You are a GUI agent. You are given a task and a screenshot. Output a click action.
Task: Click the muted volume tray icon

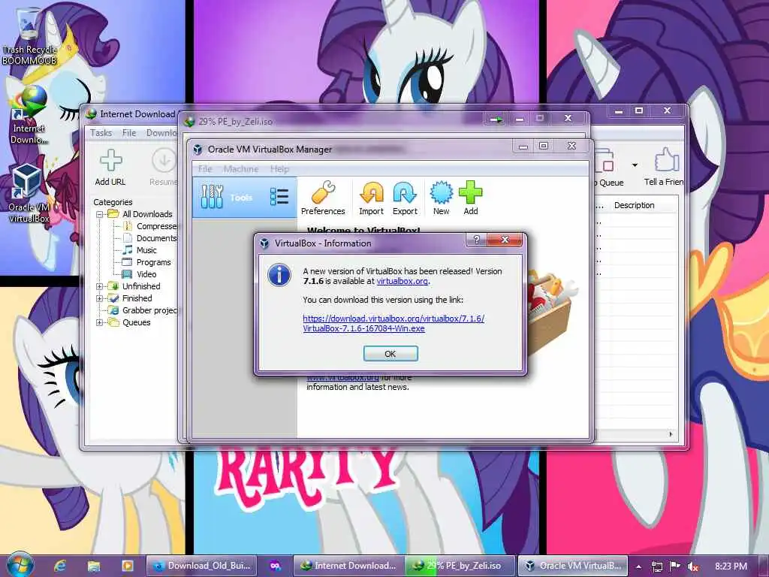(693, 566)
